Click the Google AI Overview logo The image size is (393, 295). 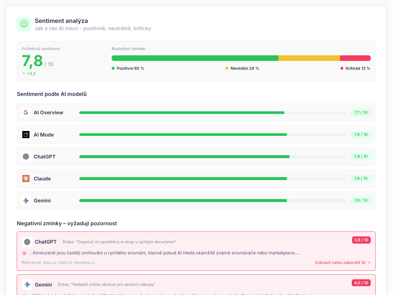[26, 113]
